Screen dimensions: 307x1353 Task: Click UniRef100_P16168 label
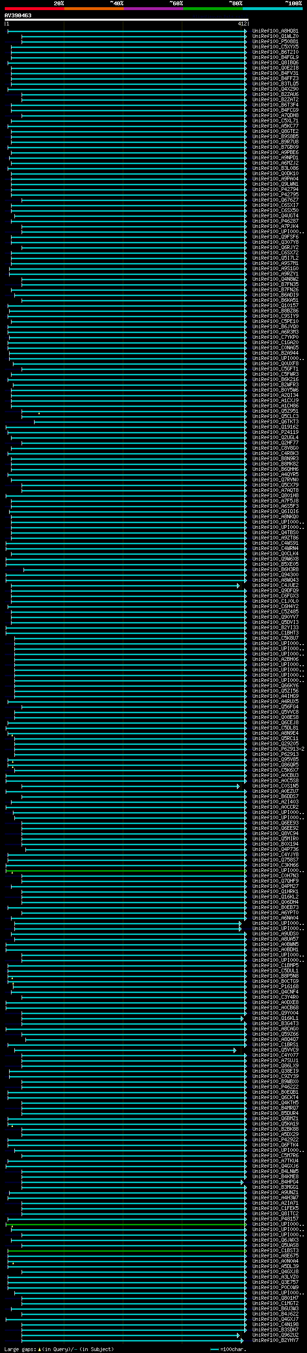click(x=275, y=986)
